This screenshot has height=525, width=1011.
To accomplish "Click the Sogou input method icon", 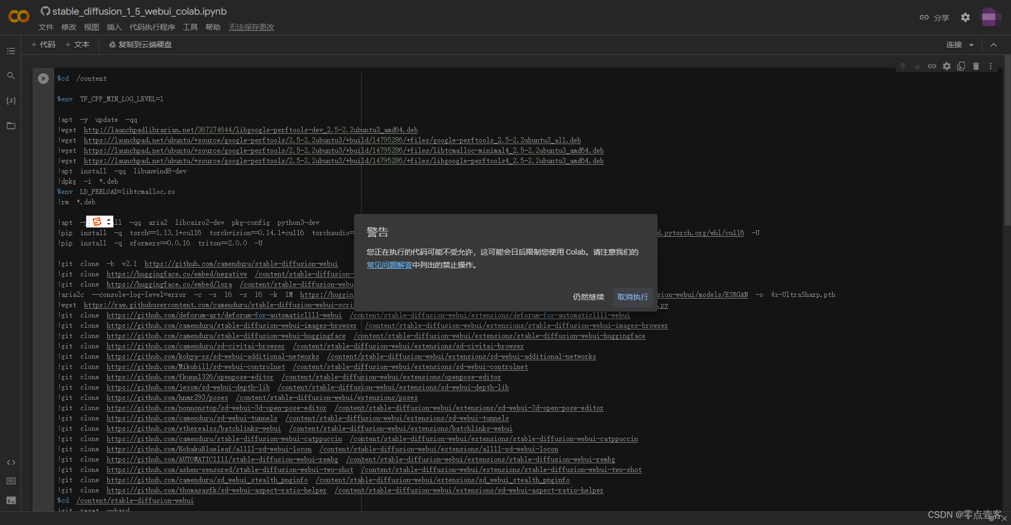I will point(97,222).
